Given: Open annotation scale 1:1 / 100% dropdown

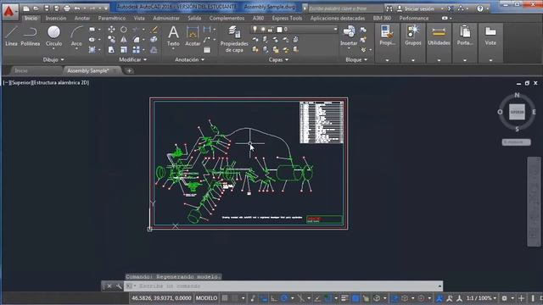Looking at the screenshot, I should tap(481, 298).
